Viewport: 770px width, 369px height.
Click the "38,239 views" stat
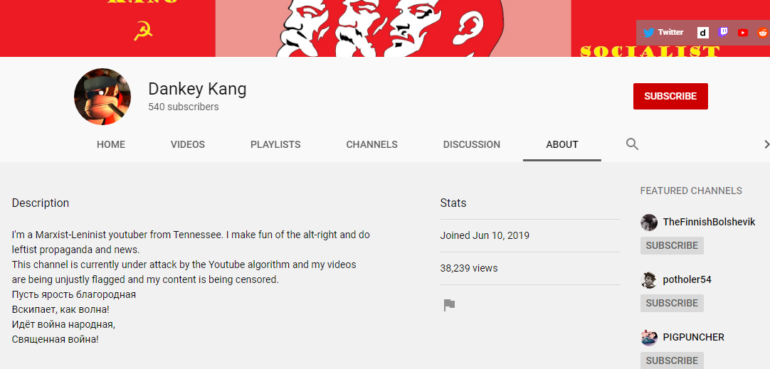469,269
